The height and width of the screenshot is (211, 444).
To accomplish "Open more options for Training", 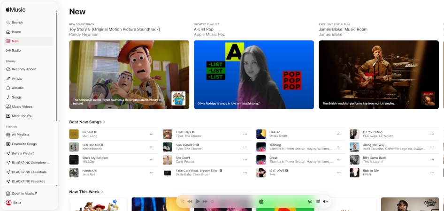I will [339, 147].
